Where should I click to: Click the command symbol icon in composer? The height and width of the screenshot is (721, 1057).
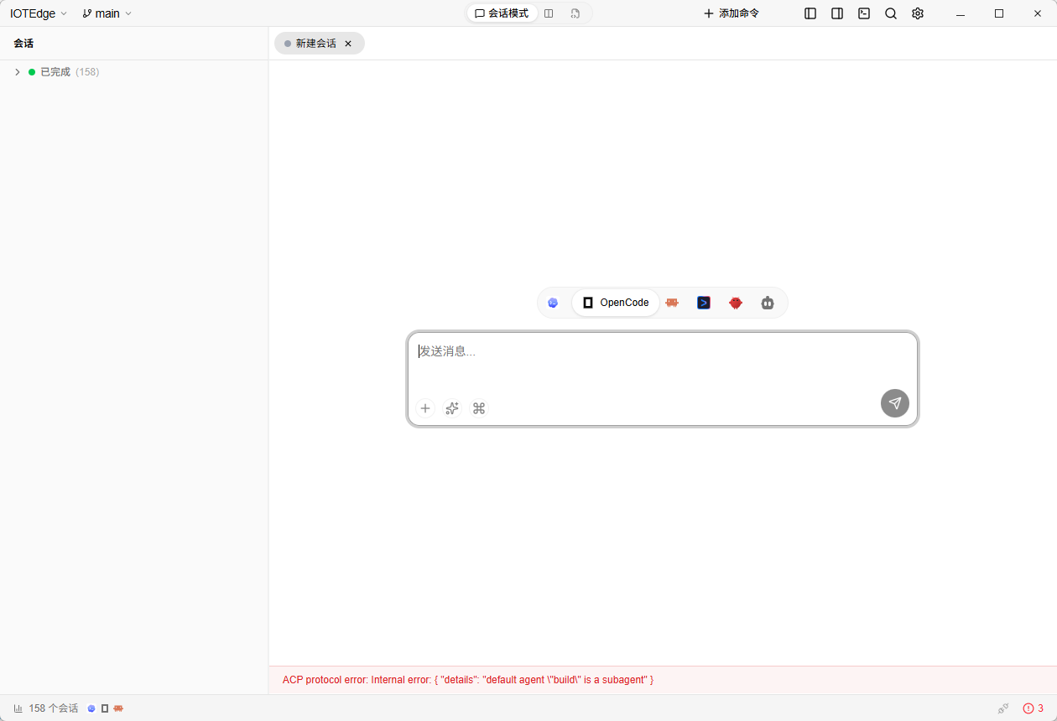(x=479, y=408)
